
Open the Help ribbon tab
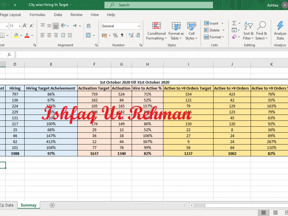111,15
